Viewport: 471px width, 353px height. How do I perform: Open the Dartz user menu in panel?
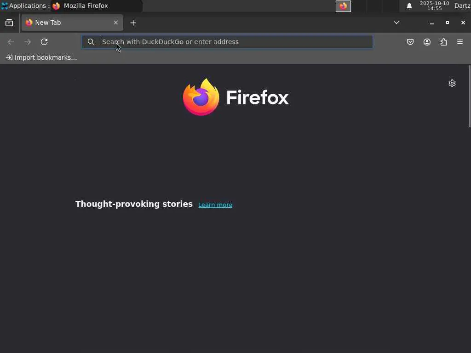point(462,6)
